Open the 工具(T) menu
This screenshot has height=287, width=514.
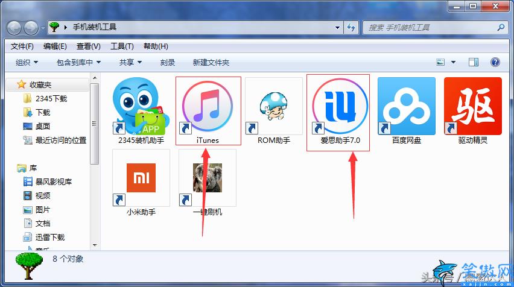[122, 46]
